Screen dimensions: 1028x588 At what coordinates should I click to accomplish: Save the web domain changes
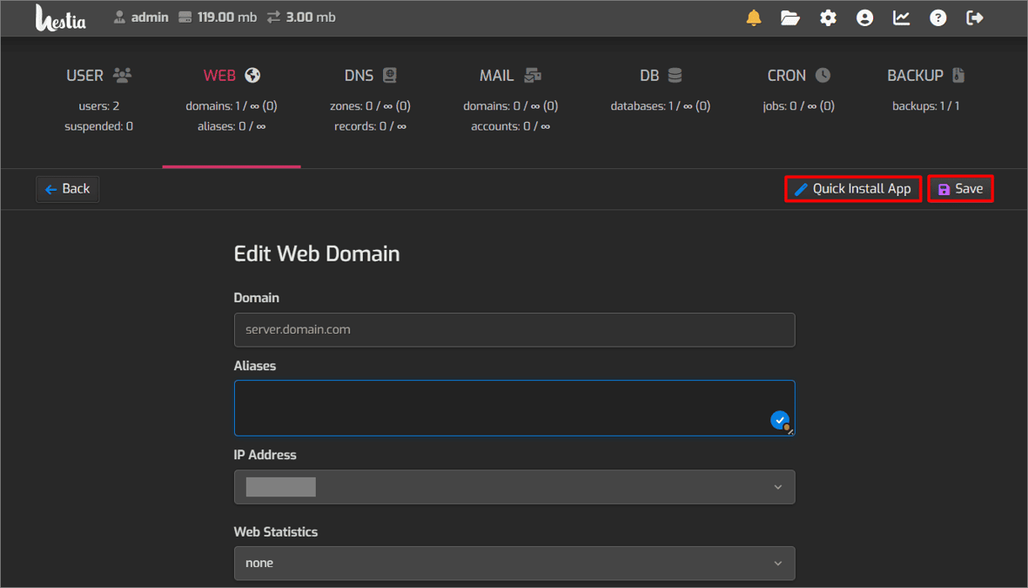click(960, 188)
